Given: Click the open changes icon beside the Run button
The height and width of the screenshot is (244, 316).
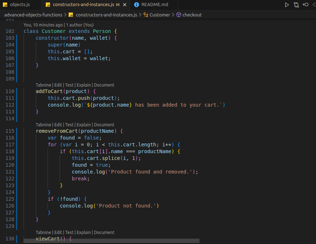Looking at the screenshot, I should pos(296,5).
